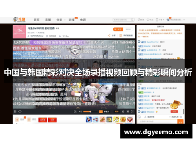Pause the video stream

15,111
